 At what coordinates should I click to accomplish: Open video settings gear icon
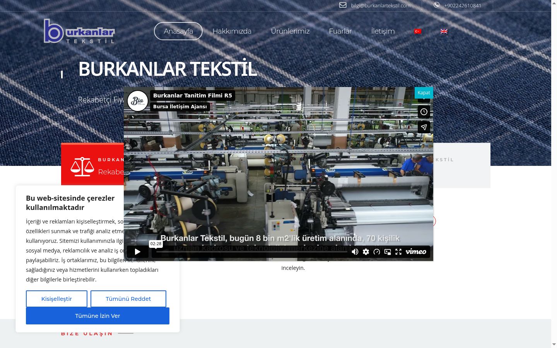click(x=366, y=252)
